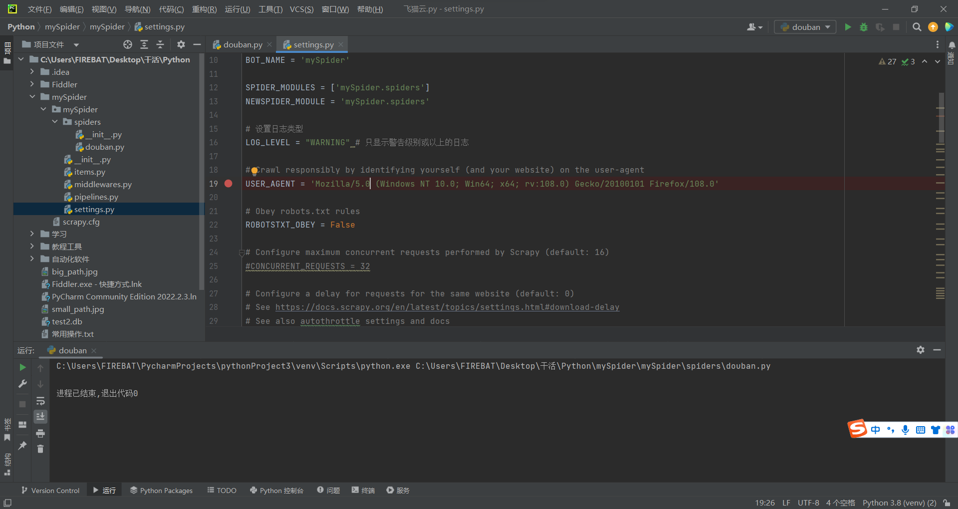Viewport: 958px width, 509px height.
Task: Click the orange update arrow icon
Action: [933, 27]
